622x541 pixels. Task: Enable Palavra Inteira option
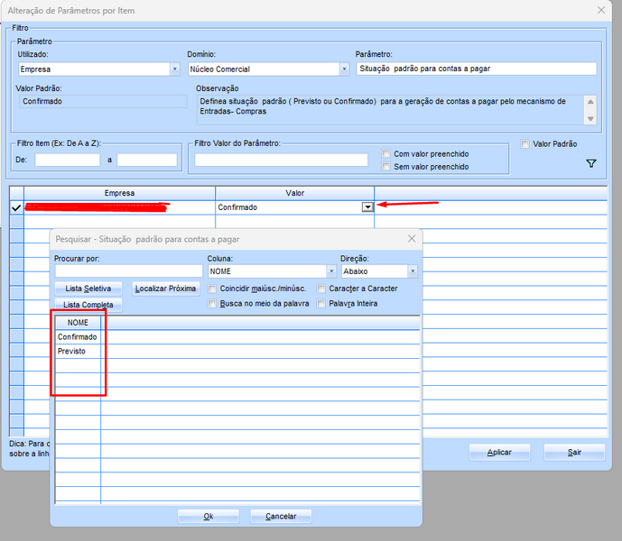tap(320, 304)
